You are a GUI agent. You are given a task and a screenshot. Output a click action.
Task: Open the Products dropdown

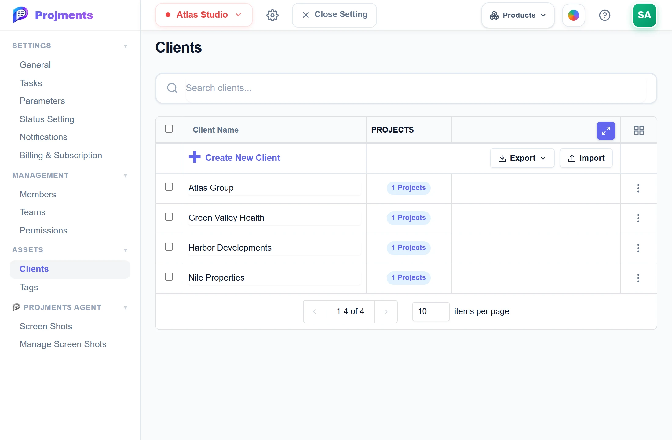(x=518, y=15)
